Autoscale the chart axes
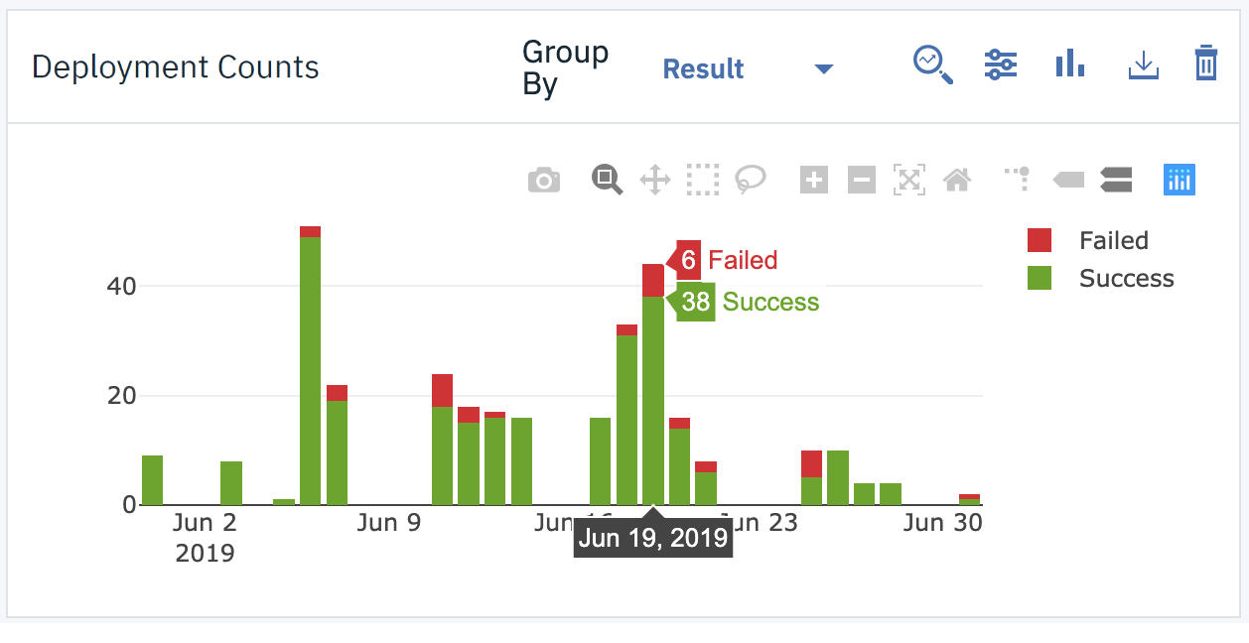Image resolution: width=1249 pixels, height=643 pixels. tap(909, 181)
